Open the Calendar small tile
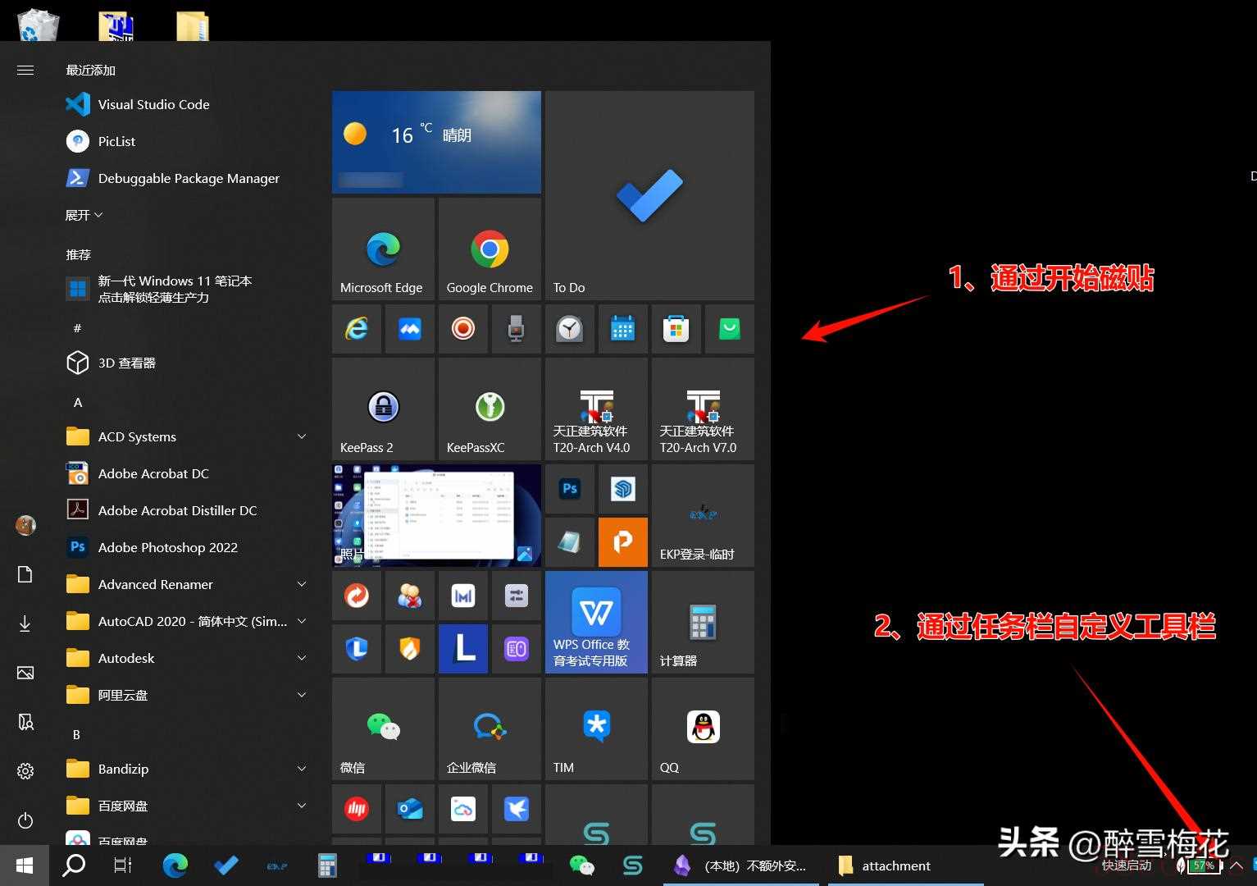Image resolution: width=1257 pixels, height=886 pixels. point(623,329)
